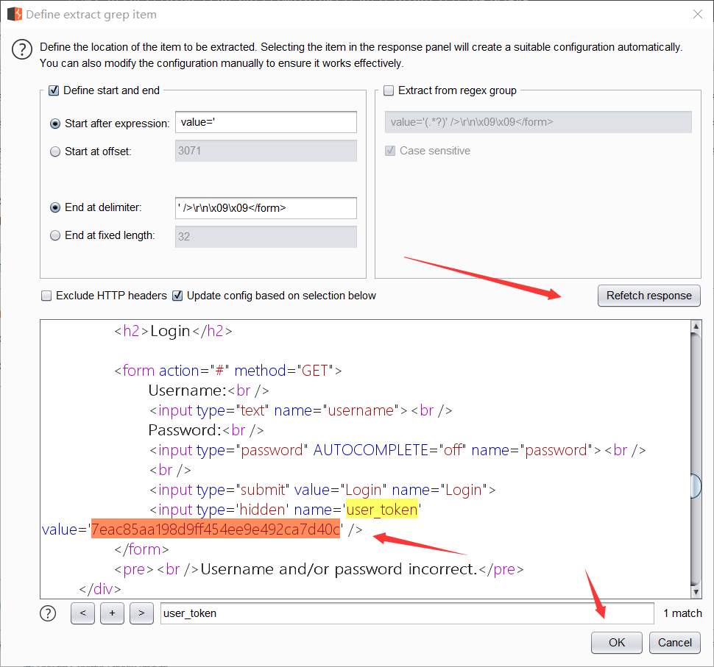Click the response panel scrollbar down arrow
714x667 pixels.
pyautogui.click(x=696, y=591)
